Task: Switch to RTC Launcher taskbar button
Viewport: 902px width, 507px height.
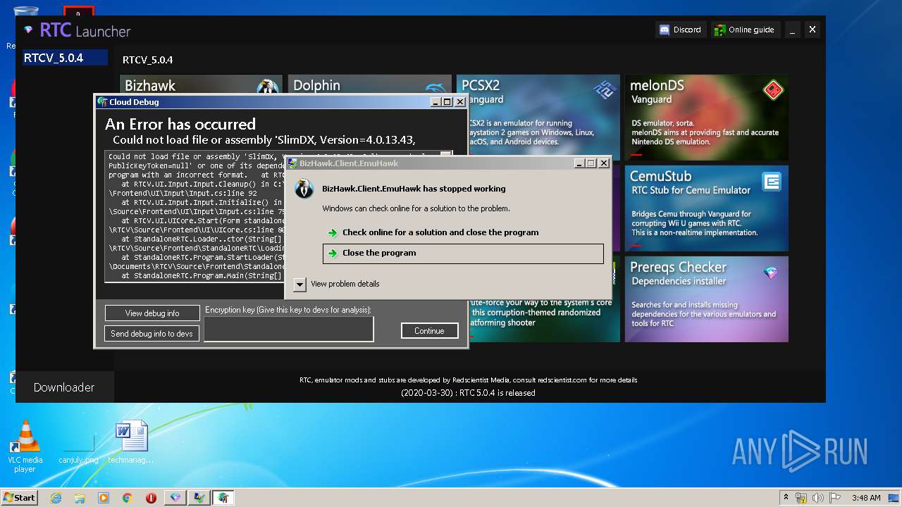Action: [x=175, y=498]
